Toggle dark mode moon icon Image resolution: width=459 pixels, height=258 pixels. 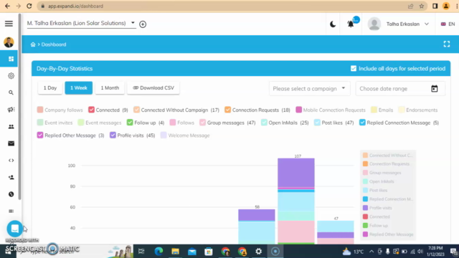click(333, 24)
